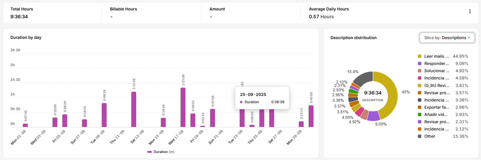The height and width of the screenshot is (160, 481).
Task: Select the gray 15.4% donut slice
Action: pos(363,78)
